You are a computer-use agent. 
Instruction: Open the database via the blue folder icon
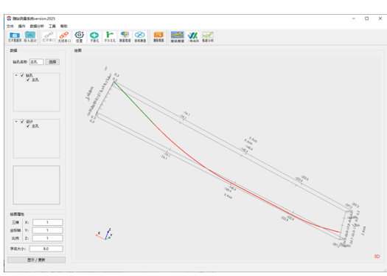pos(15,37)
